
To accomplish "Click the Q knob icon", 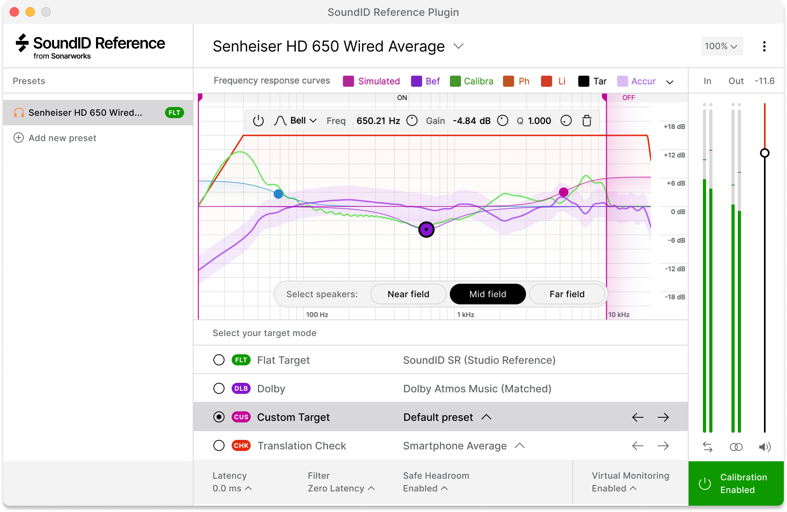I will pos(566,121).
